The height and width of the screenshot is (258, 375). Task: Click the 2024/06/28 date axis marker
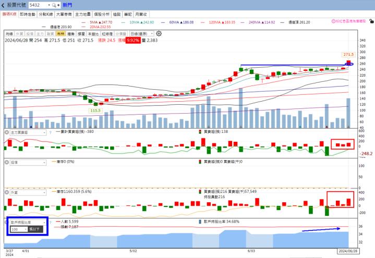(x=348, y=251)
